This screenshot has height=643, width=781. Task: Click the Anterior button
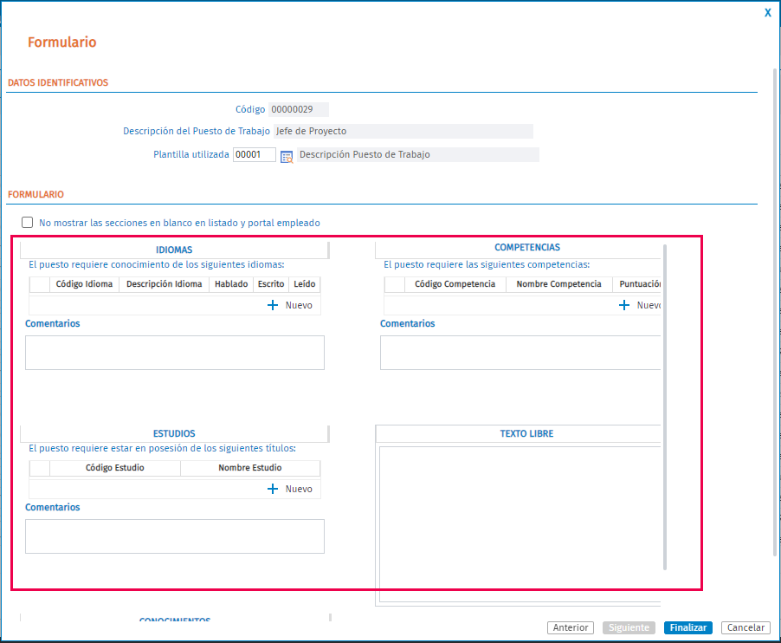571,627
